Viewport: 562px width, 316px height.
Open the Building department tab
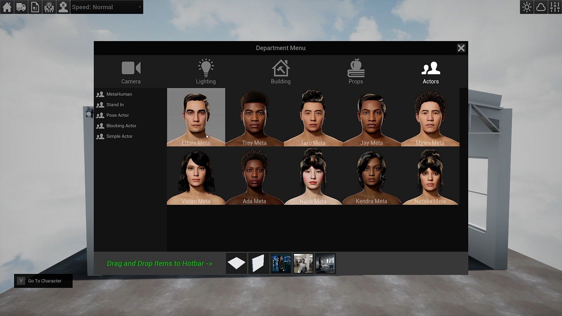click(281, 72)
